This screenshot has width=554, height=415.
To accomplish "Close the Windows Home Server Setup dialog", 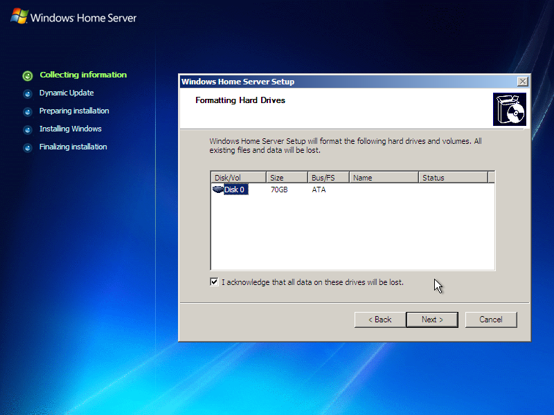I will point(523,81).
